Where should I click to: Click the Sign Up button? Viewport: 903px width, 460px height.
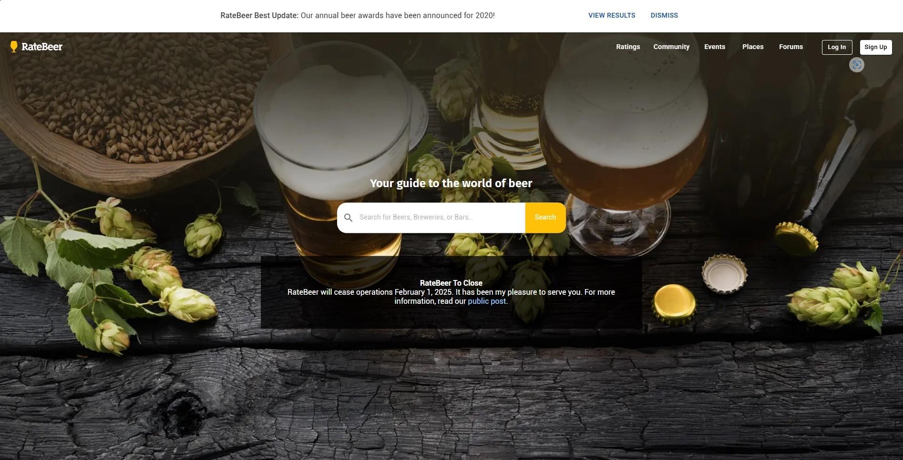876,47
